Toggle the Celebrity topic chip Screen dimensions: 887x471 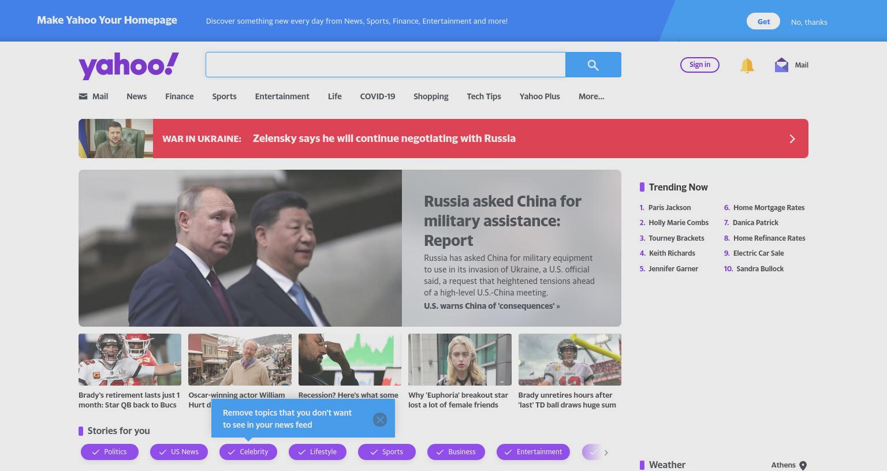[248, 452]
